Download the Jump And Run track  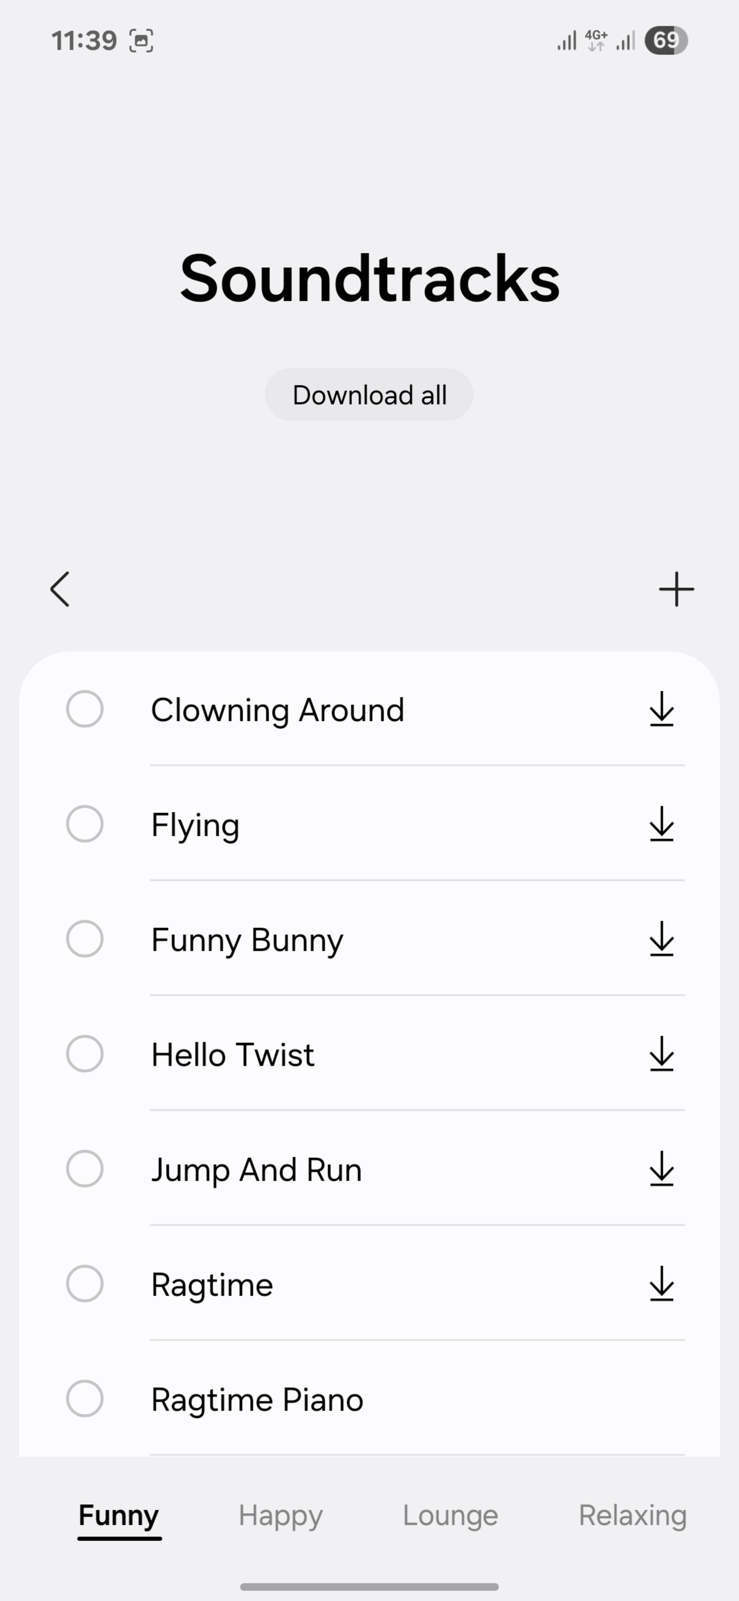661,1168
